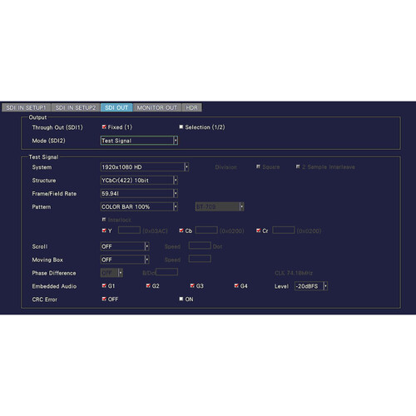Open the BT-709 colorimetry dropdown
The height and width of the screenshot is (416, 416).
tap(220, 206)
